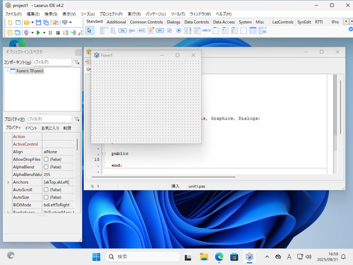Choose the TRadioButton palette component
The image size is (353, 265).
click(x=179, y=30)
